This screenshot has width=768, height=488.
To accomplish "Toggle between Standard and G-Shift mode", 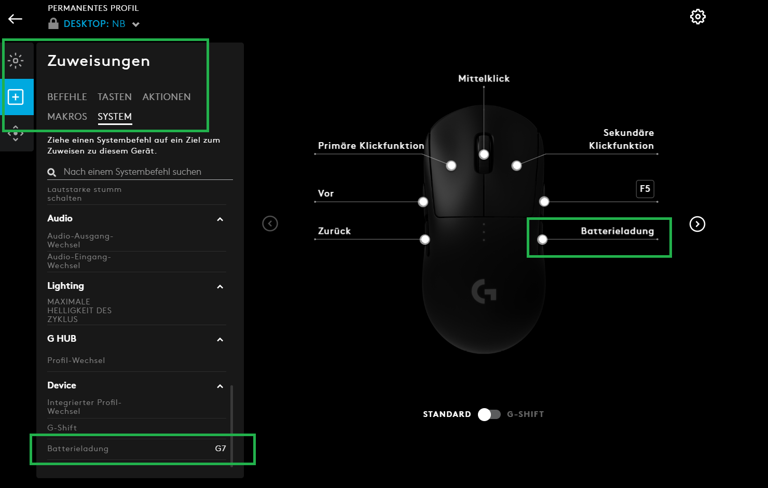I will (489, 414).
